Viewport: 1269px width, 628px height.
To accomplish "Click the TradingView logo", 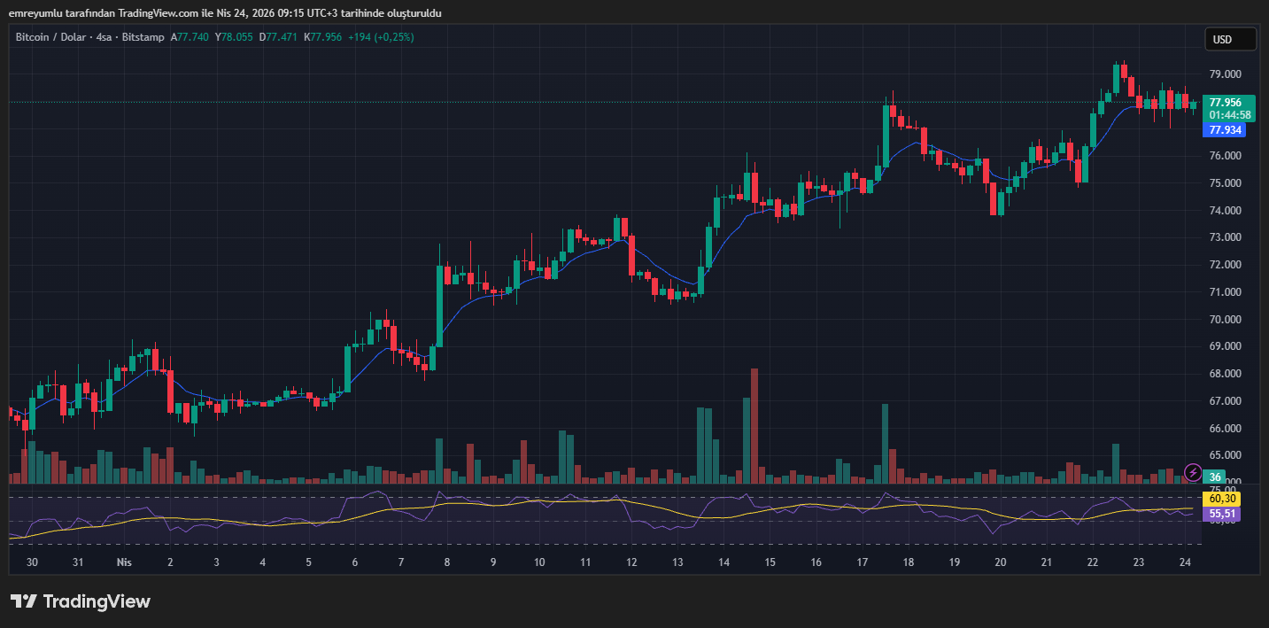I will click(x=80, y=601).
